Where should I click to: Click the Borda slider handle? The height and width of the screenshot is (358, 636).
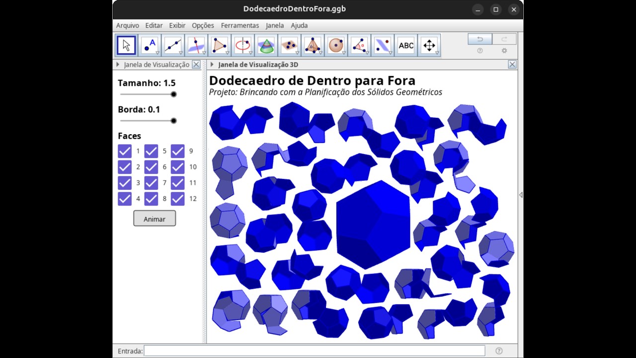point(173,120)
